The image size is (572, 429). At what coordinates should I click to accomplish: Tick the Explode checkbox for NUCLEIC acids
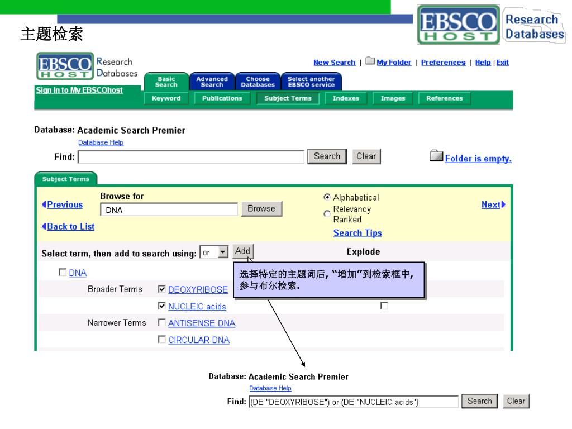click(x=384, y=306)
